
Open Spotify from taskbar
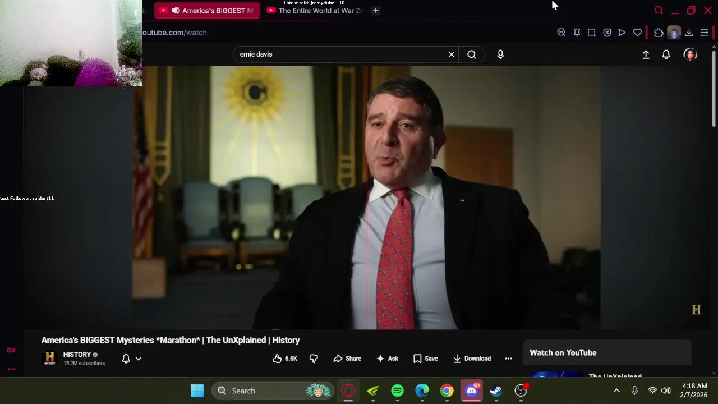(397, 391)
